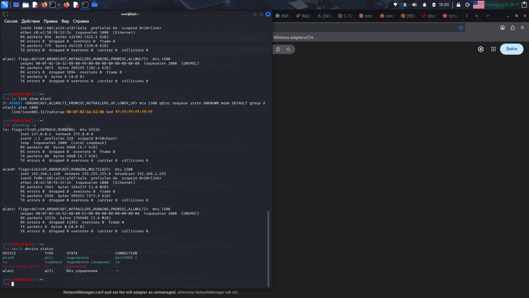
Task: Open the Google apps grid
Action: tap(493, 49)
